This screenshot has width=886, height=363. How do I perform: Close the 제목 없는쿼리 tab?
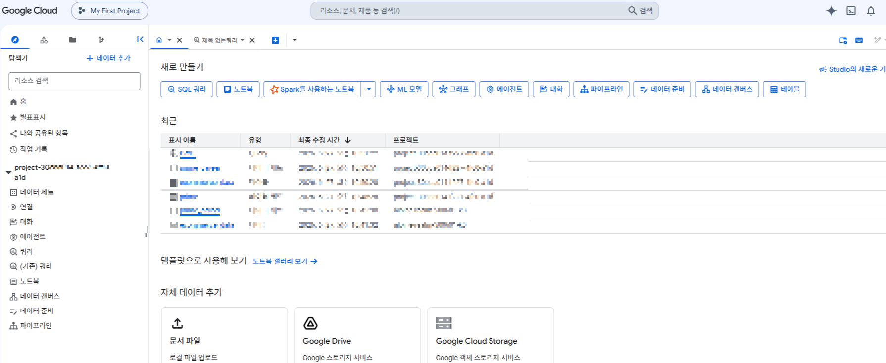(252, 40)
